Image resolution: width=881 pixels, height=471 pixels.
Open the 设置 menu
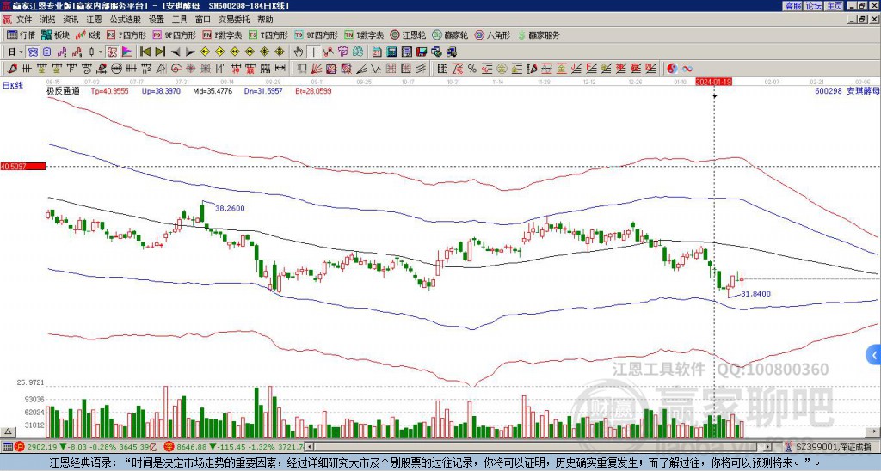click(x=157, y=20)
